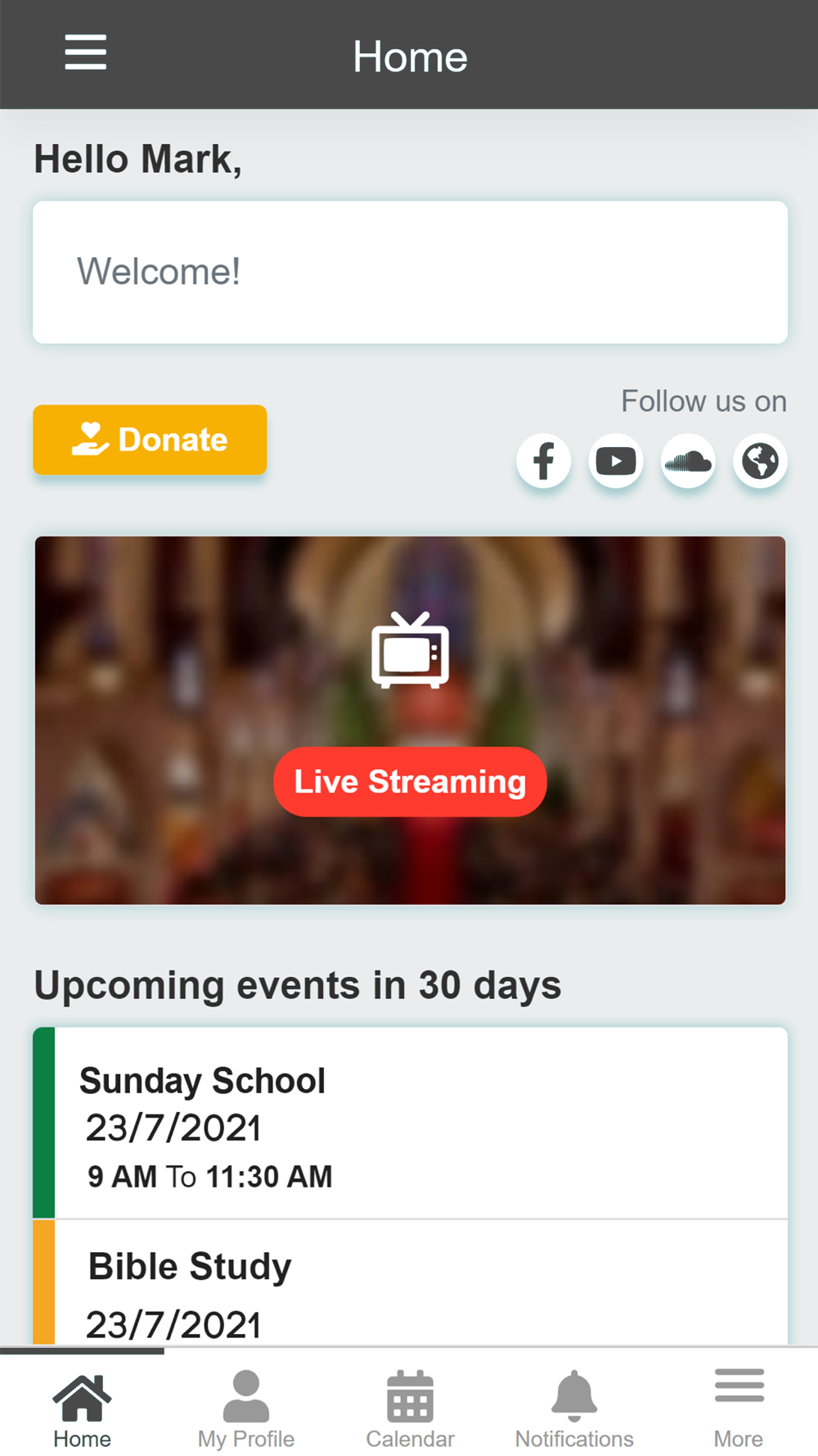Click the yellow Donate button
This screenshot has width=818, height=1456.
pos(150,440)
